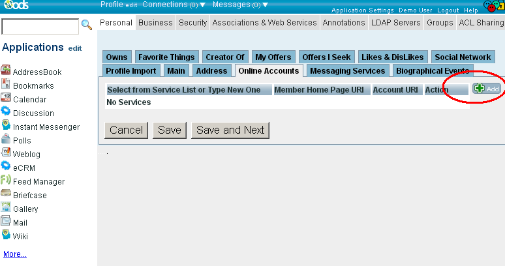Expand the Connections dropdown arrow
The height and width of the screenshot is (266, 505).
pyautogui.click(x=202, y=5)
